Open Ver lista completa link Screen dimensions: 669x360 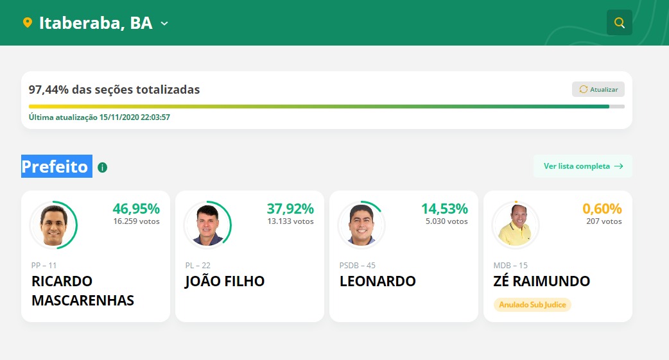[x=582, y=166]
